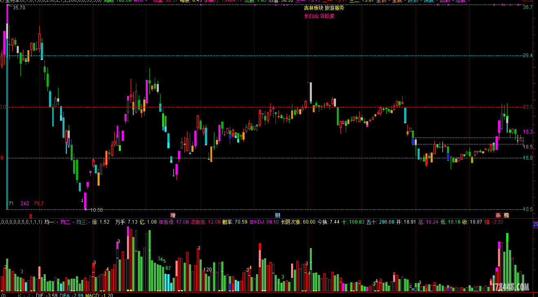Click the 10.5 axis label at right
This screenshot has height=297, width=538.
pos(528,209)
